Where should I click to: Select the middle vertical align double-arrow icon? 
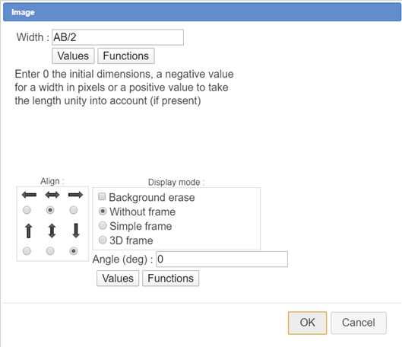52,231
